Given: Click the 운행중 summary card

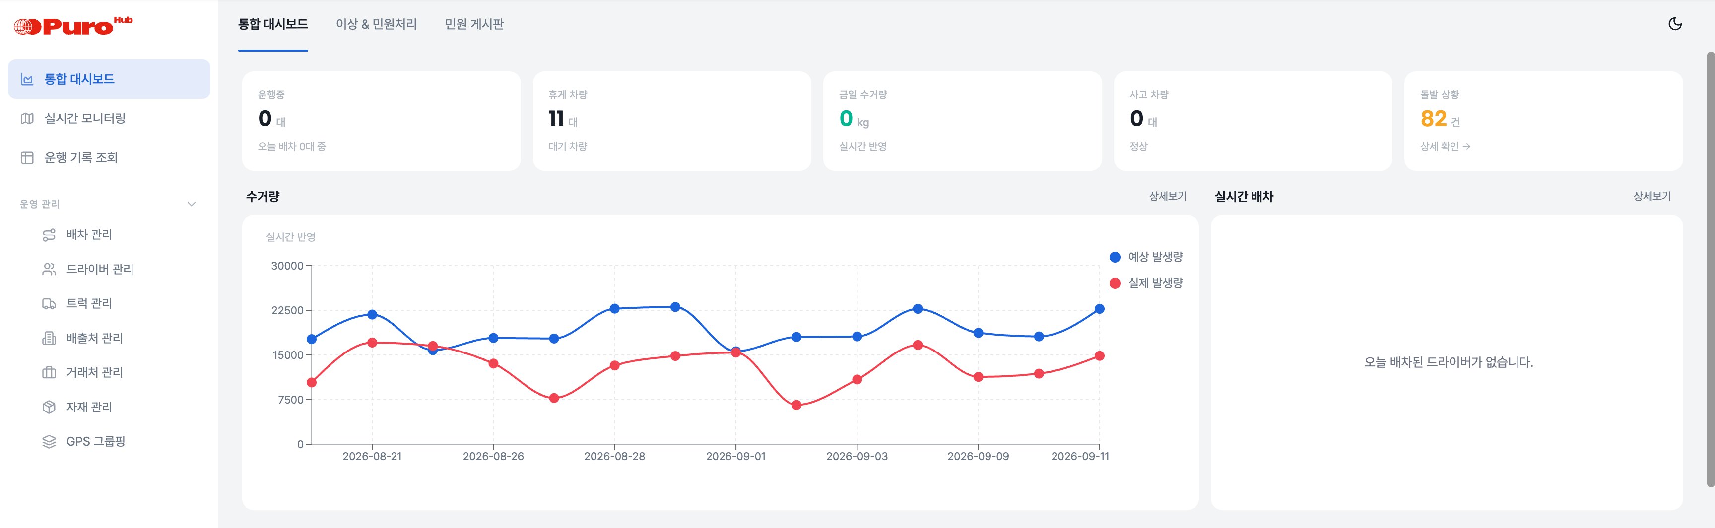Looking at the screenshot, I should [382, 121].
